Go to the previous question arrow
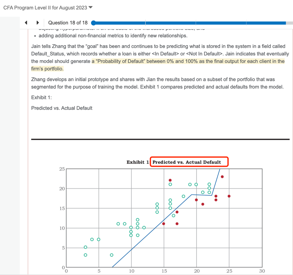The image size is (293, 275). click(x=26, y=23)
